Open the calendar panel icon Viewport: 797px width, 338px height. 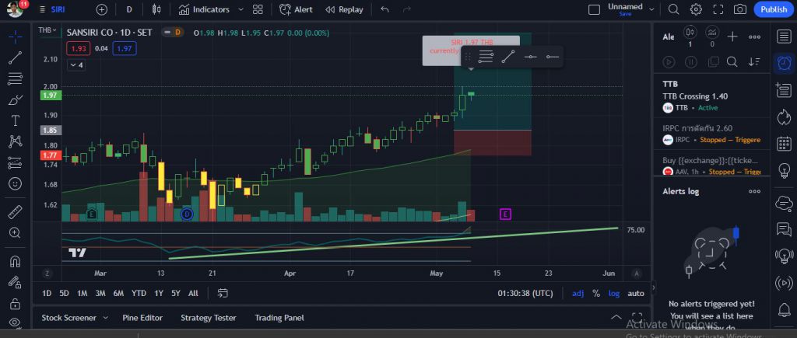point(784,144)
